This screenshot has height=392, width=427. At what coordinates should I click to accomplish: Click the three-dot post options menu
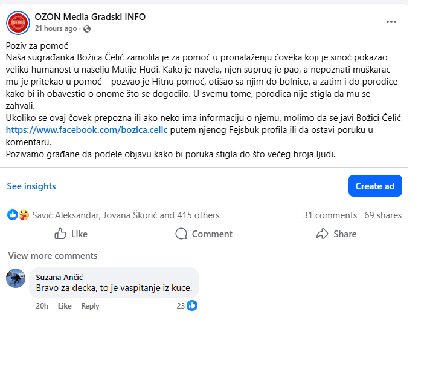(x=392, y=22)
